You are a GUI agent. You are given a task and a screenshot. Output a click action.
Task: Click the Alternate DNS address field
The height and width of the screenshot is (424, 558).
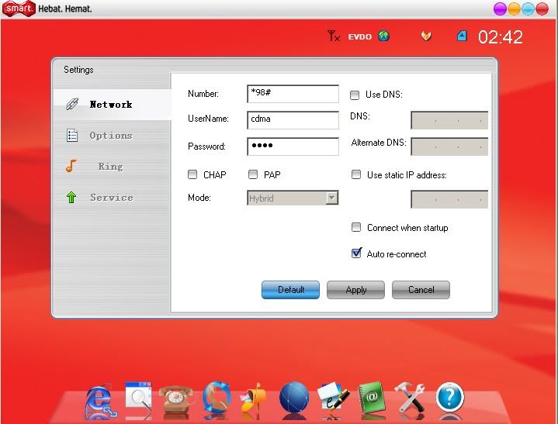pos(449,147)
